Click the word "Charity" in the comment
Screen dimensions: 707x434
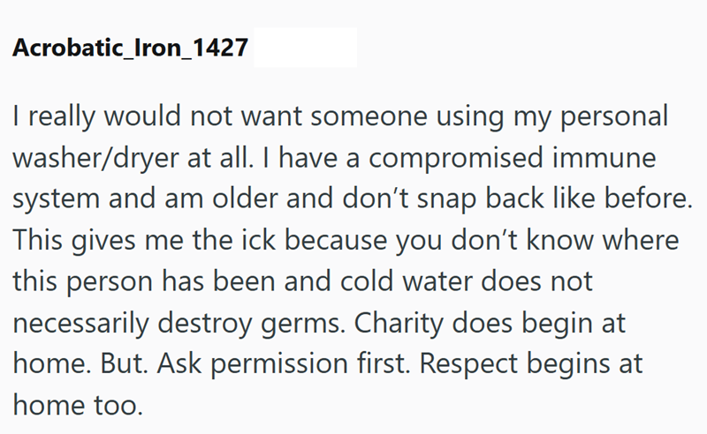coord(399,323)
